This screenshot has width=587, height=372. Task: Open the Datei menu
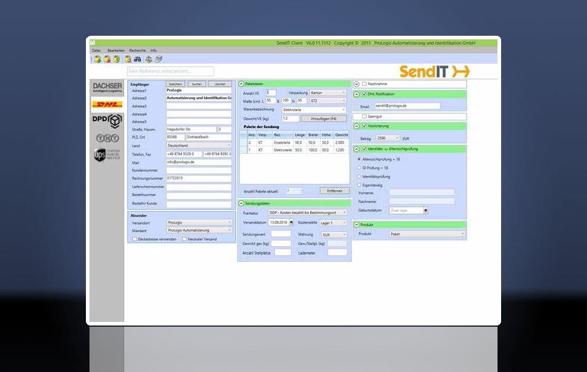click(x=96, y=50)
